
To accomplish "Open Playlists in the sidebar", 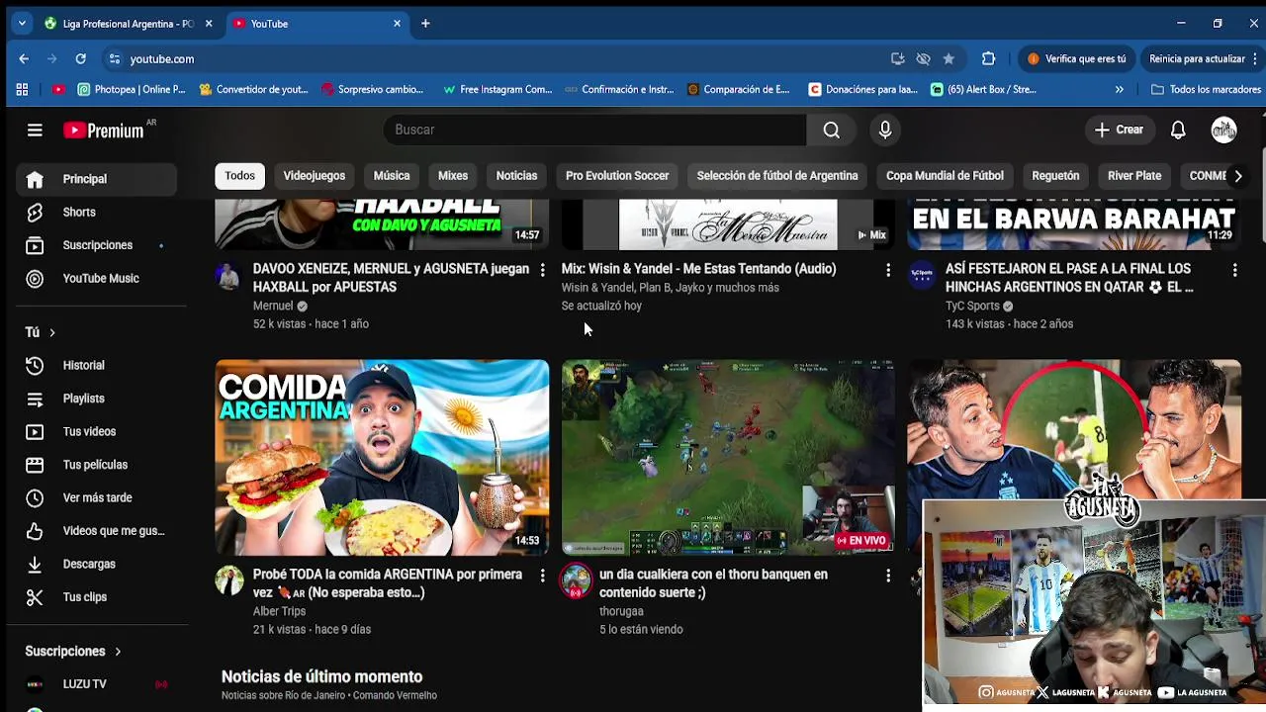I will pyautogui.click(x=96, y=399).
